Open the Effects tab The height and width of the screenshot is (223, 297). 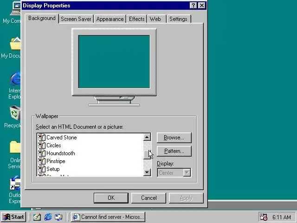136,19
